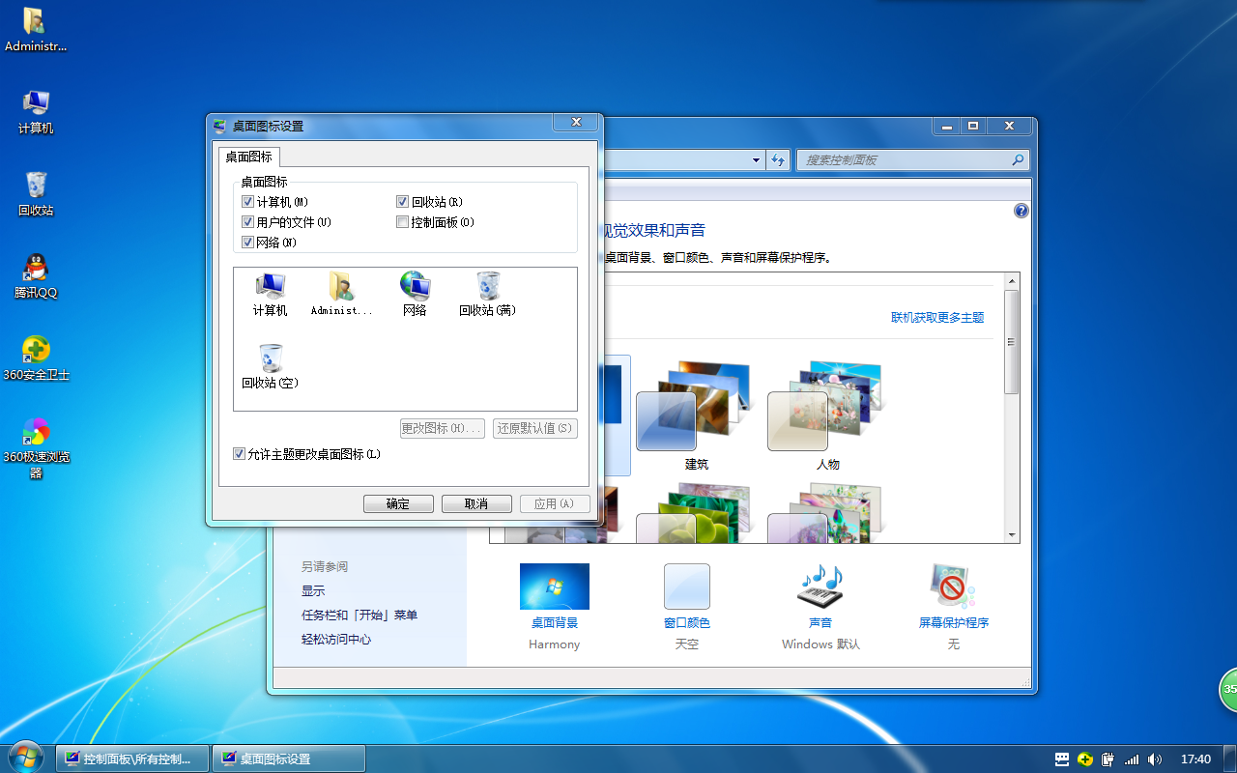The height and width of the screenshot is (773, 1237).
Task: Toggle 允许主题更改桌面图标(L) checkbox
Action: click(239, 453)
